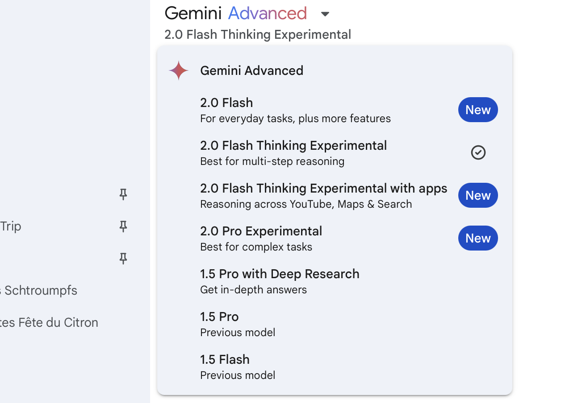Click the Gemini sparkle star icon
This screenshot has height=403, width=561.
coord(179,70)
